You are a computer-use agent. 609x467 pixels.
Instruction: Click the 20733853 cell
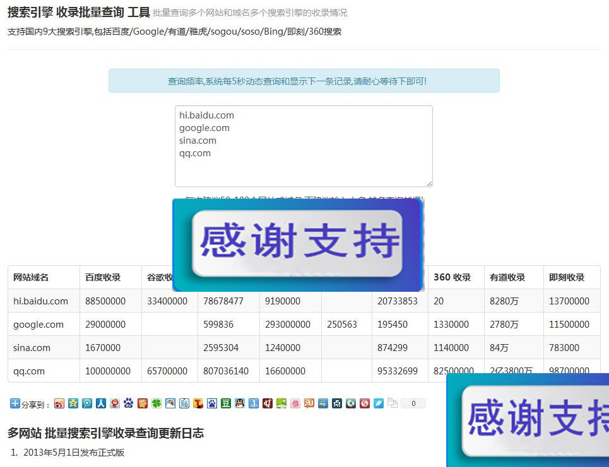(398, 301)
